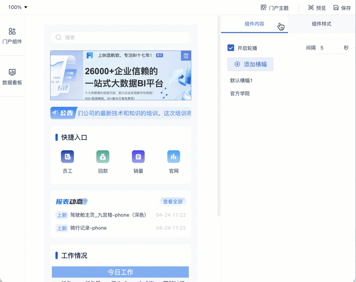This screenshot has height=282, width=356.
Task: Click the 报表动态 section title
Action: click(x=71, y=201)
